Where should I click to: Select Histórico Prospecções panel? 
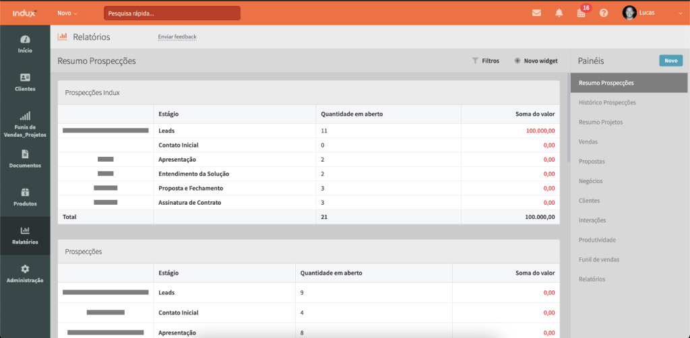607,102
